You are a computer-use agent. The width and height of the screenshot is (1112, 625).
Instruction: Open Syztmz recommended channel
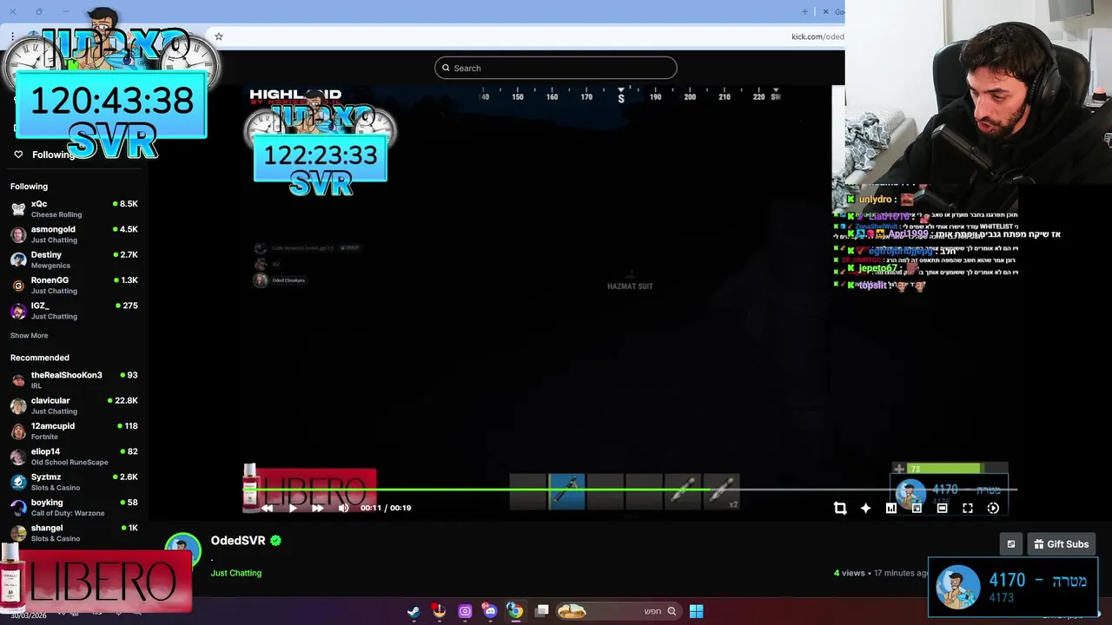(x=74, y=482)
